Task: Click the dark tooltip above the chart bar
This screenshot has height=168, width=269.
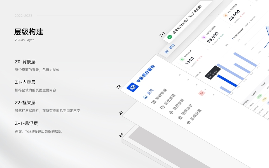Action: 213,72
